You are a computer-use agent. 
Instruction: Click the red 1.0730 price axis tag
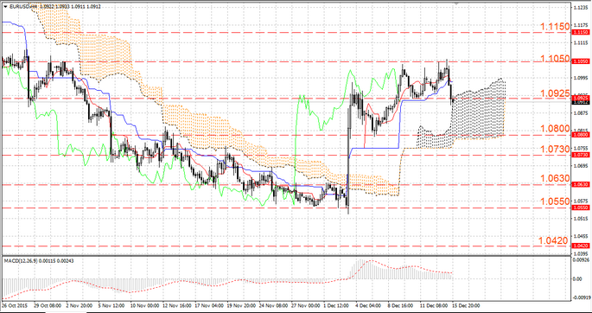coord(580,155)
